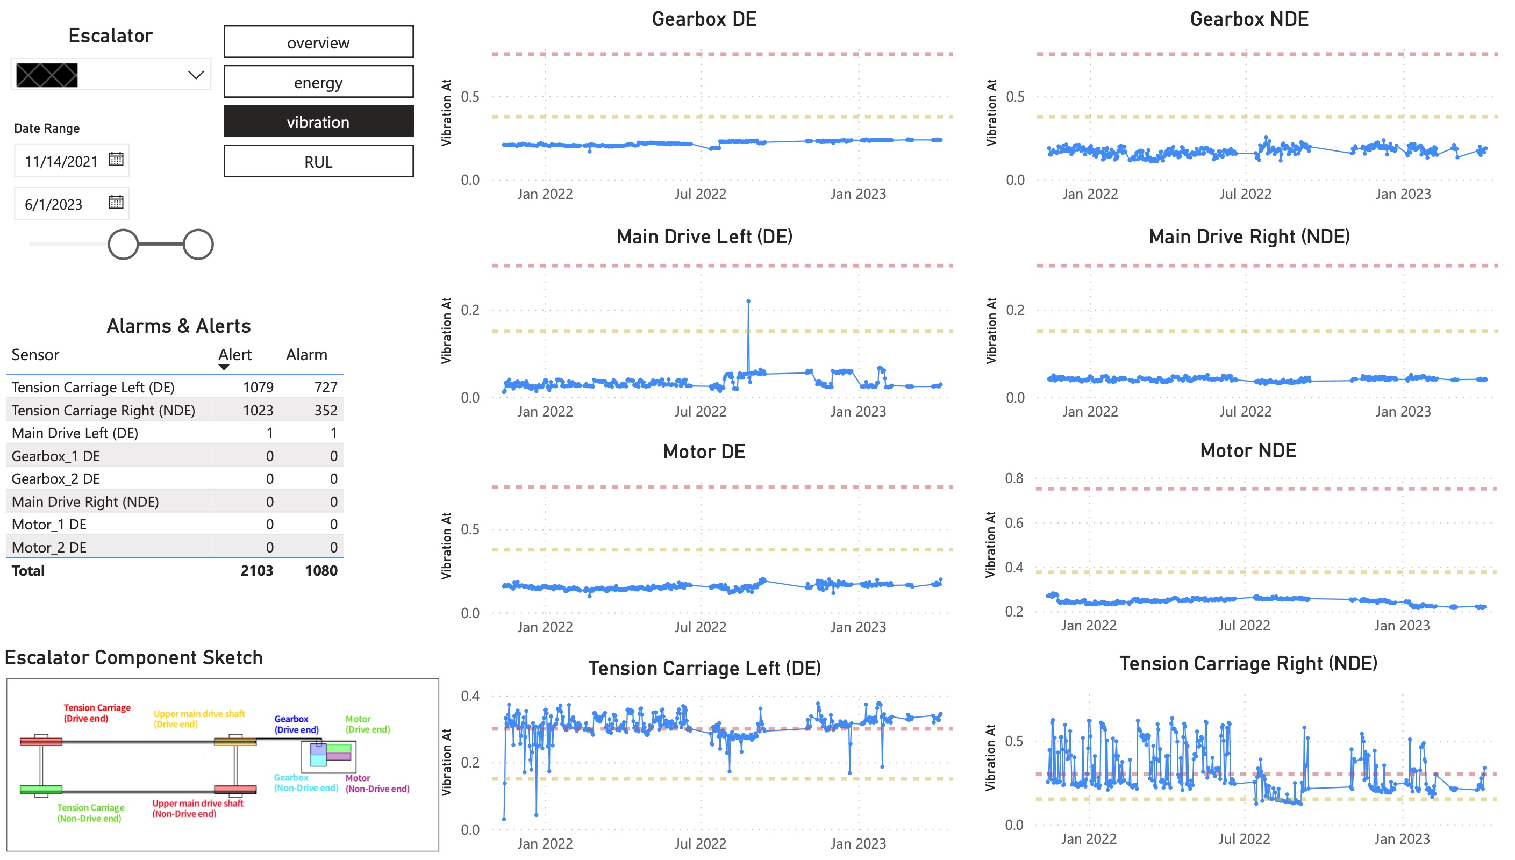
Task: Sort table by Alarm column header
Action: (x=306, y=354)
